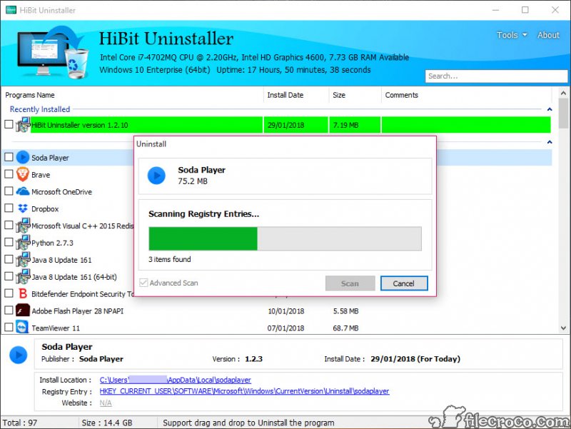The width and height of the screenshot is (571, 429).
Task: Sort by Install Date column header
Action: click(x=296, y=95)
